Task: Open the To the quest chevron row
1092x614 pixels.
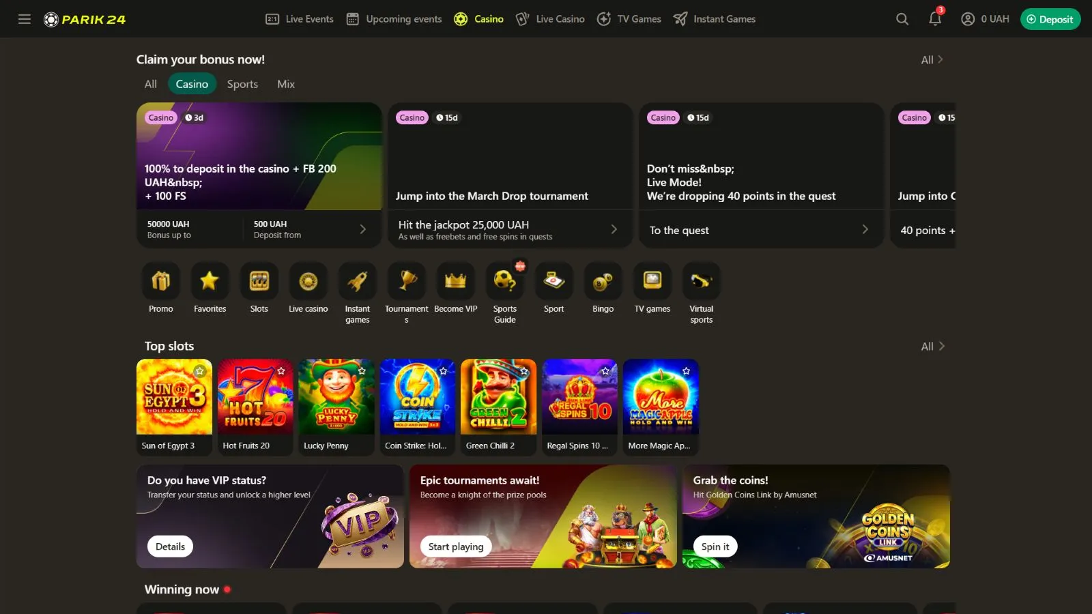Action: (x=761, y=230)
